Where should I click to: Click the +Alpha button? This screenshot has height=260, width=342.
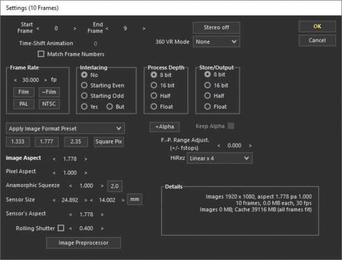pyautogui.click(x=165, y=127)
